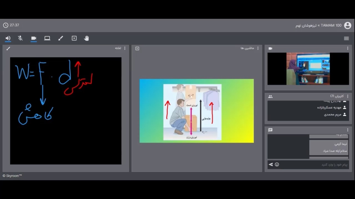Click the user profile avatar icon
The width and height of the screenshot is (355, 199).
click(x=348, y=25)
